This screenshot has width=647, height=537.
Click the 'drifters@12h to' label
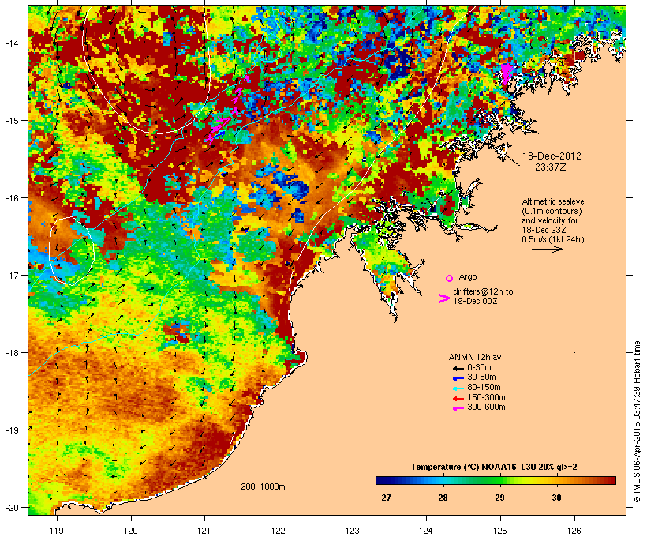pos(483,291)
